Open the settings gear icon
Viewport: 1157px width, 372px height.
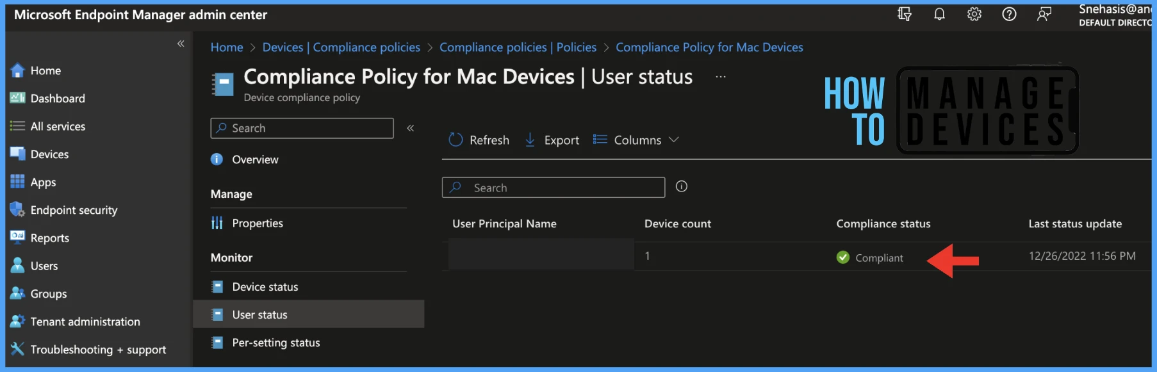point(974,14)
